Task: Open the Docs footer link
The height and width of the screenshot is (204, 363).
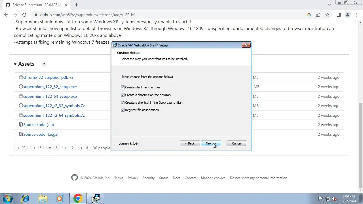Action: [176, 178]
